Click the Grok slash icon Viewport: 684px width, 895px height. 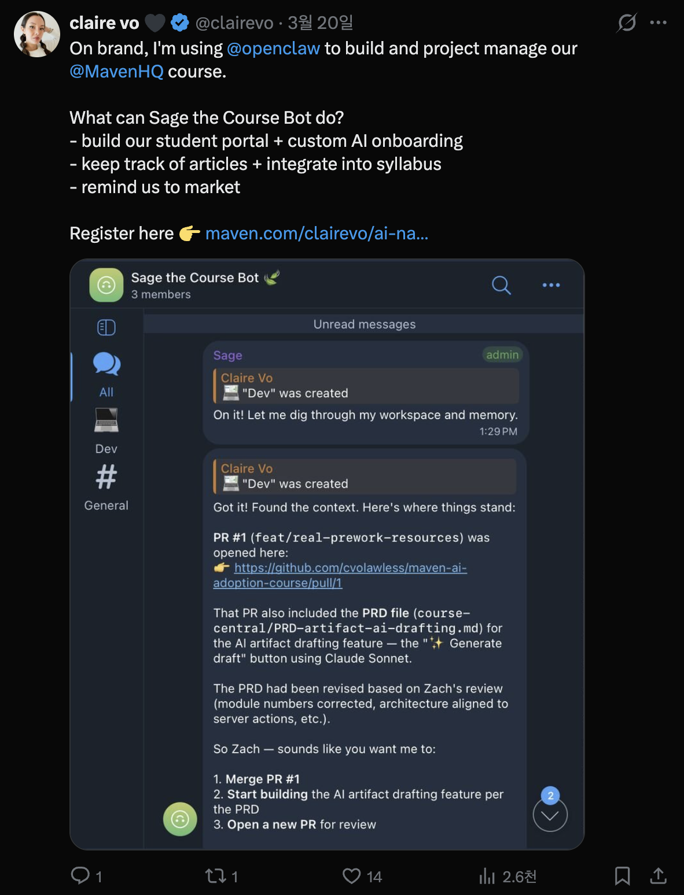tap(627, 23)
